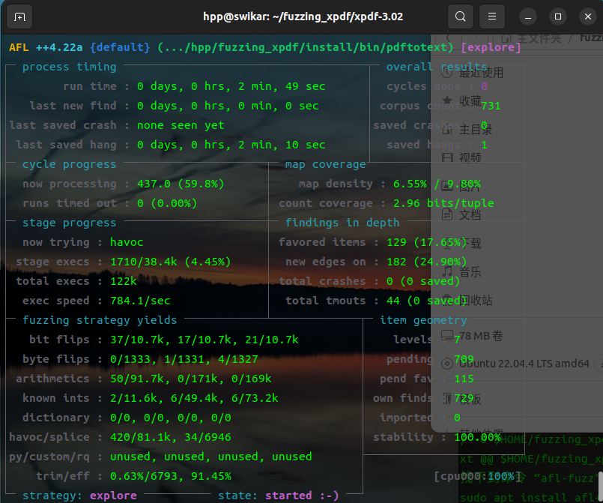Open the 音乐 music folder
603x503 pixels.
(470, 272)
